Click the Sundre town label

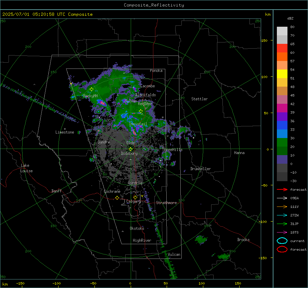tap(104, 142)
